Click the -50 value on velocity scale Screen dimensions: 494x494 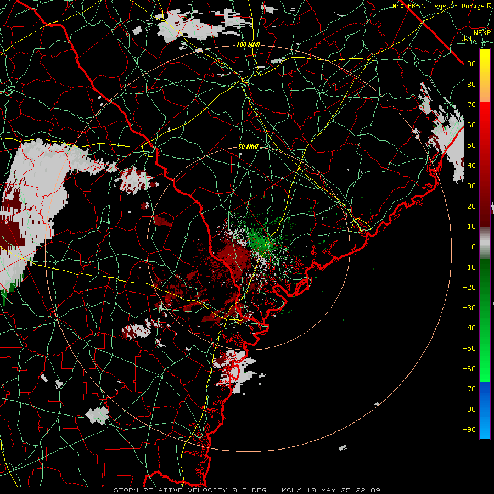(x=469, y=349)
